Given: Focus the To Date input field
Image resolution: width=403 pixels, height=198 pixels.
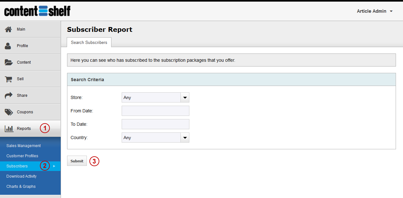Looking at the screenshot, I should point(156,124).
